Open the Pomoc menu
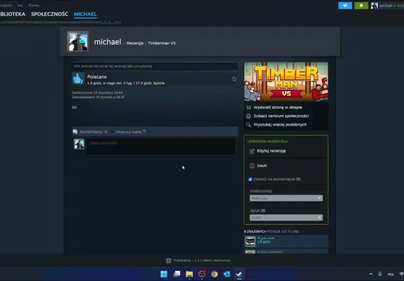Image resolution: width=404 pixels, height=281 pixels. 34,6
